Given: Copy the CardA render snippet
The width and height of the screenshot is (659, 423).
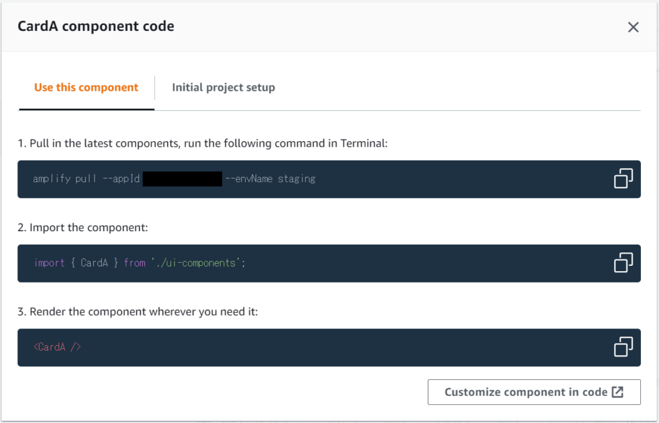Looking at the screenshot, I should [623, 346].
